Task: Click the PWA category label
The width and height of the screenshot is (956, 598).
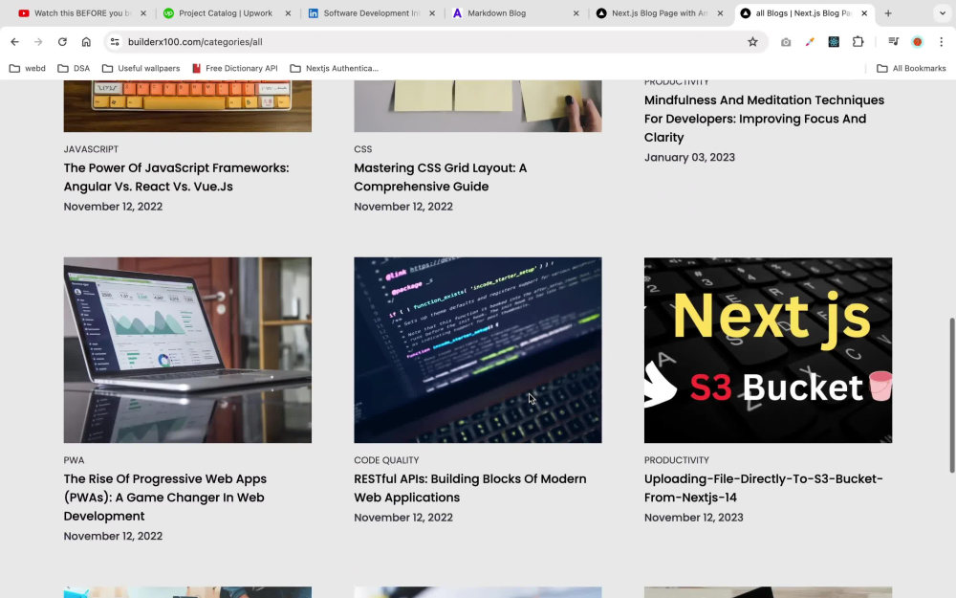Action: tap(74, 460)
